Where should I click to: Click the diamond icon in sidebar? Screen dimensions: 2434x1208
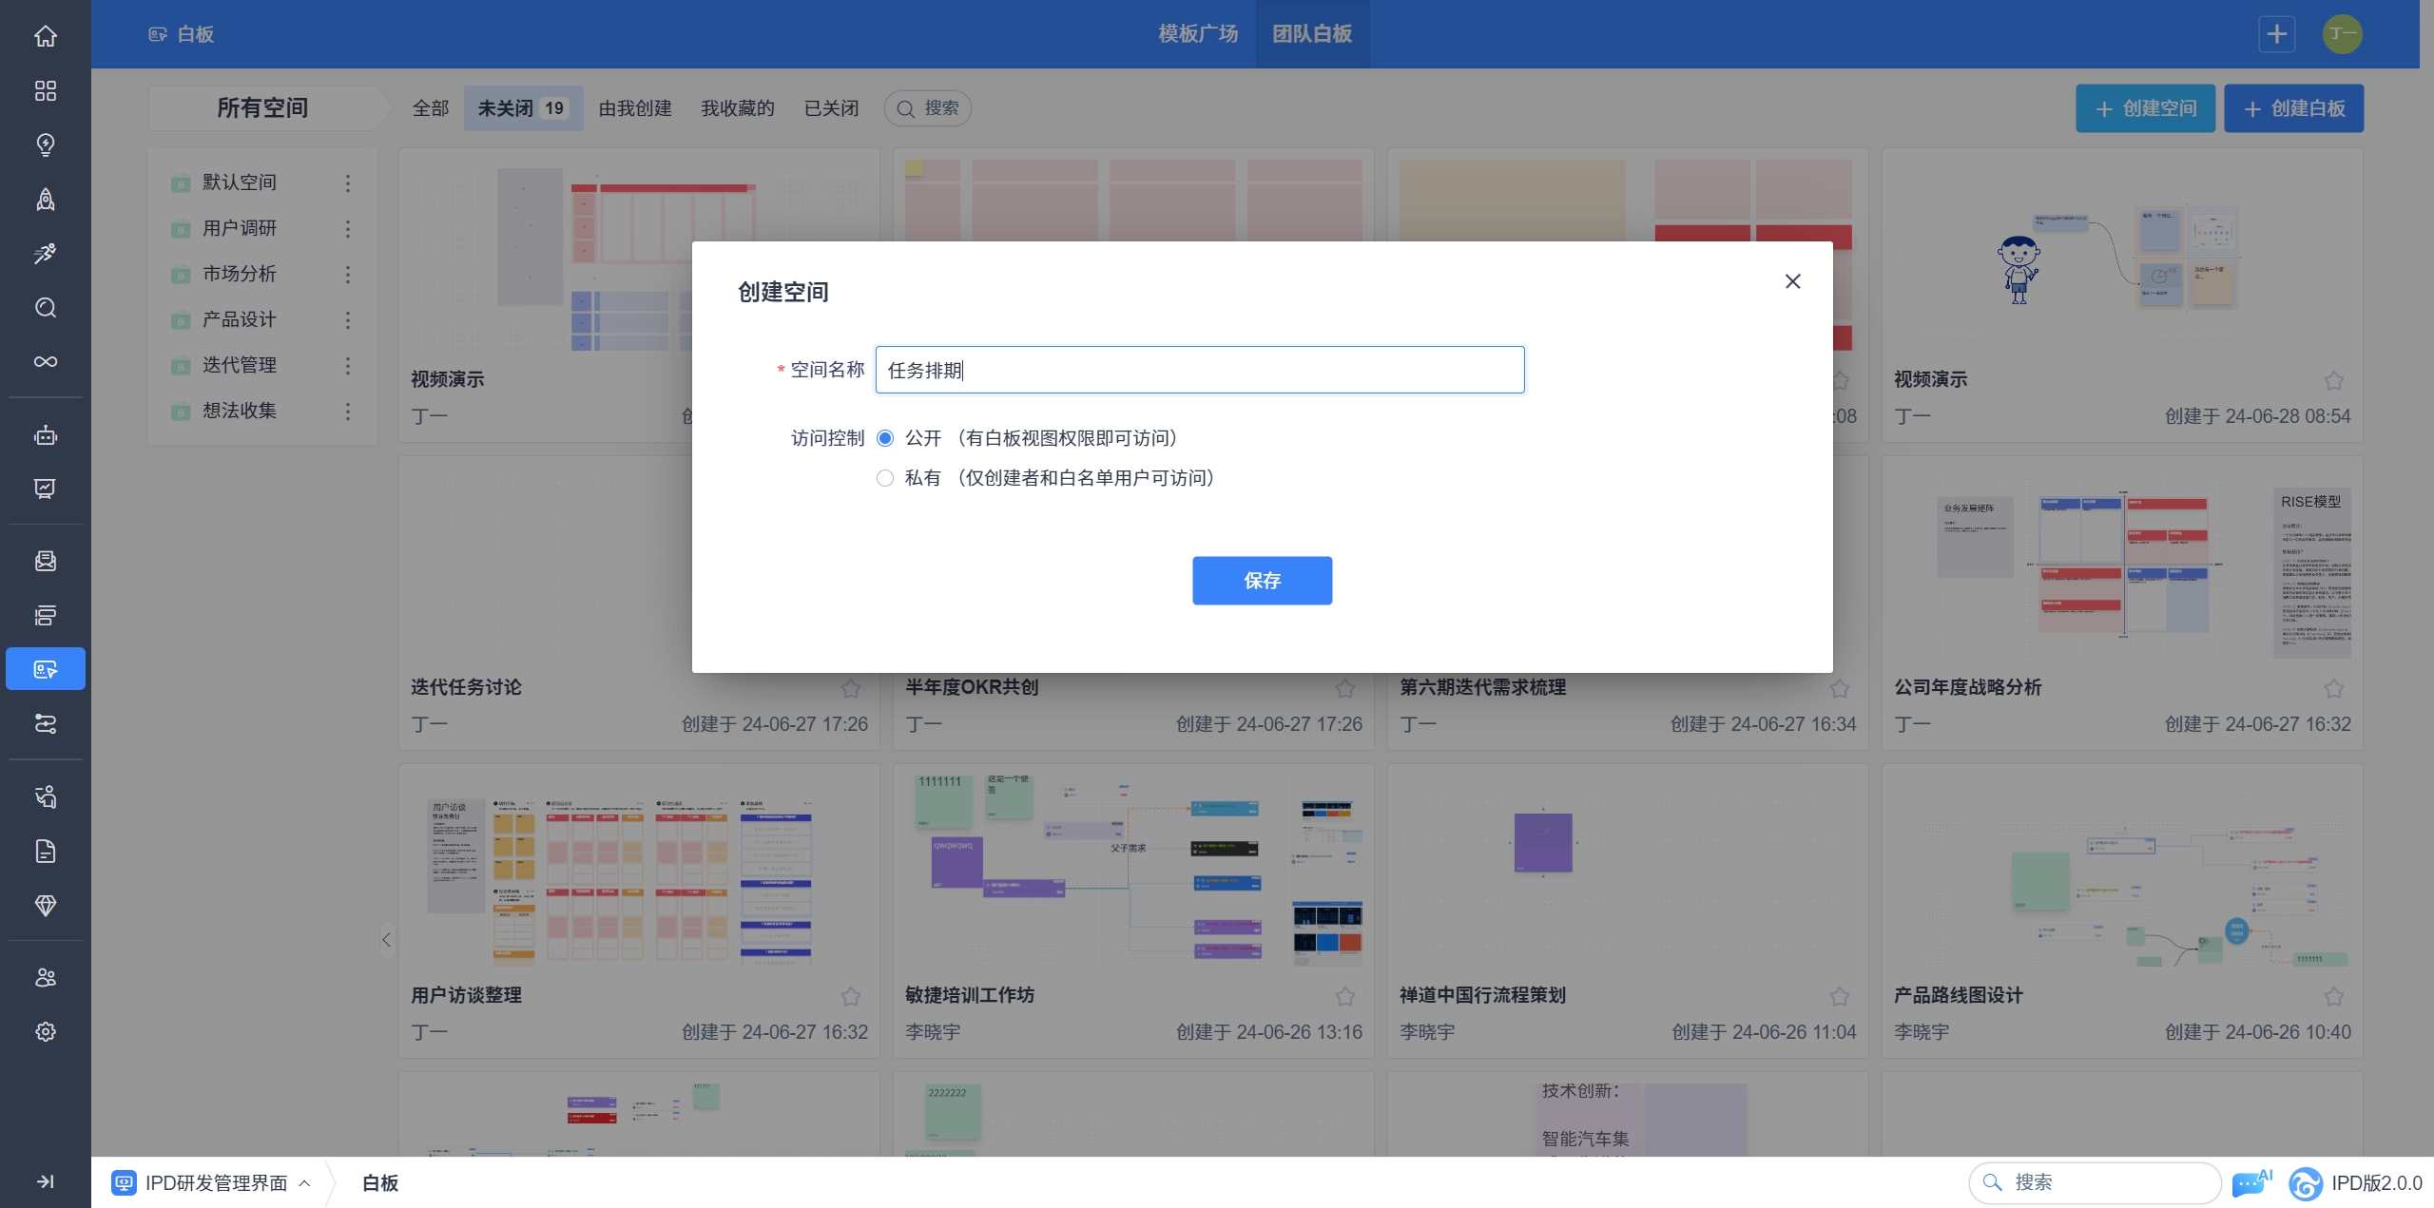click(x=45, y=905)
